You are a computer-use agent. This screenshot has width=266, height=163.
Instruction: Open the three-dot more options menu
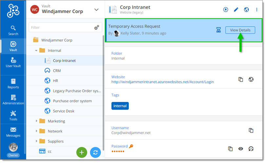click(256, 10)
